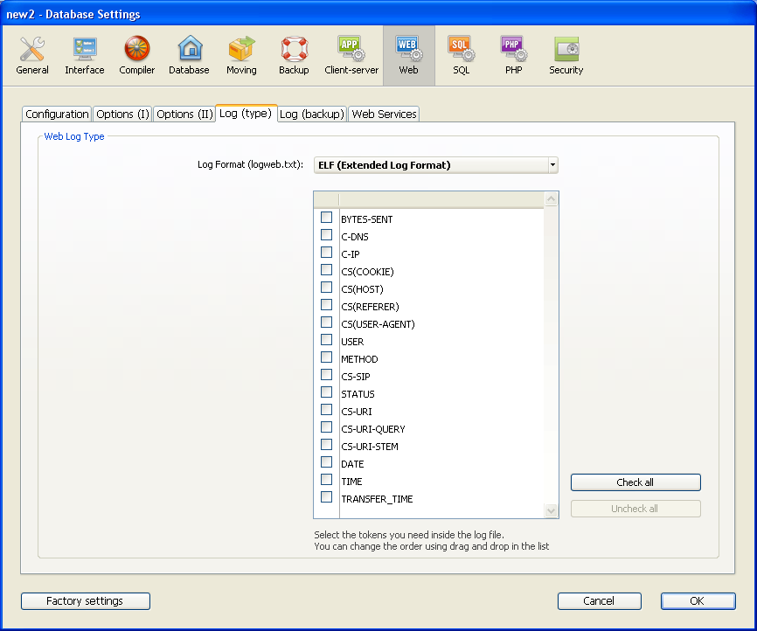Check the CS(COOKIE) token box
This screenshot has width=757, height=631.
tap(326, 270)
